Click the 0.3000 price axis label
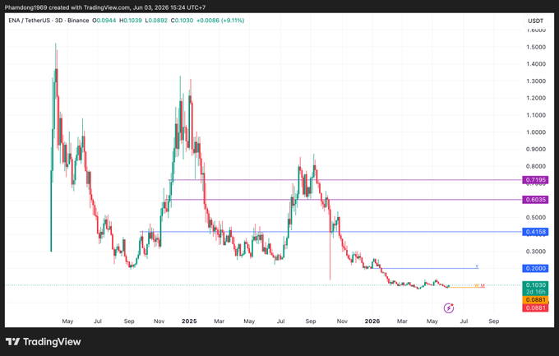Screen dimensions: 559x356 [x=536, y=252]
